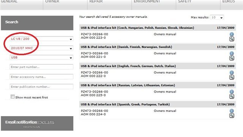The width and height of the screenshot is (243, 137).
Task: Expand the USB accessory type dropdown
Action: point(41,57)
